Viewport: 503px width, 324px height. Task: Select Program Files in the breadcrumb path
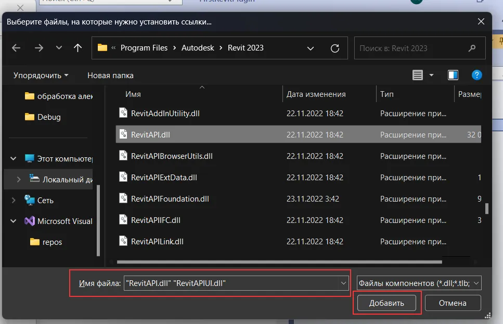(x=144, y=48)
